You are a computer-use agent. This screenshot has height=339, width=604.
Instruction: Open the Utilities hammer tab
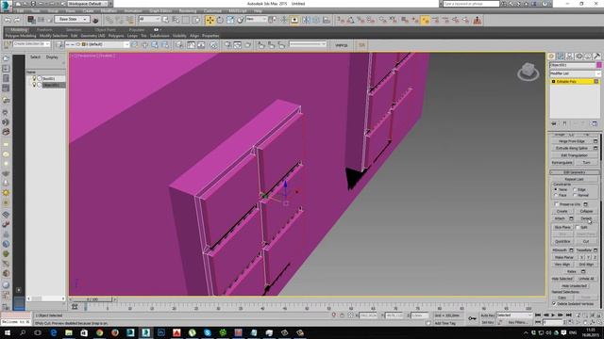pyautogui.click(x=596, y=56)
